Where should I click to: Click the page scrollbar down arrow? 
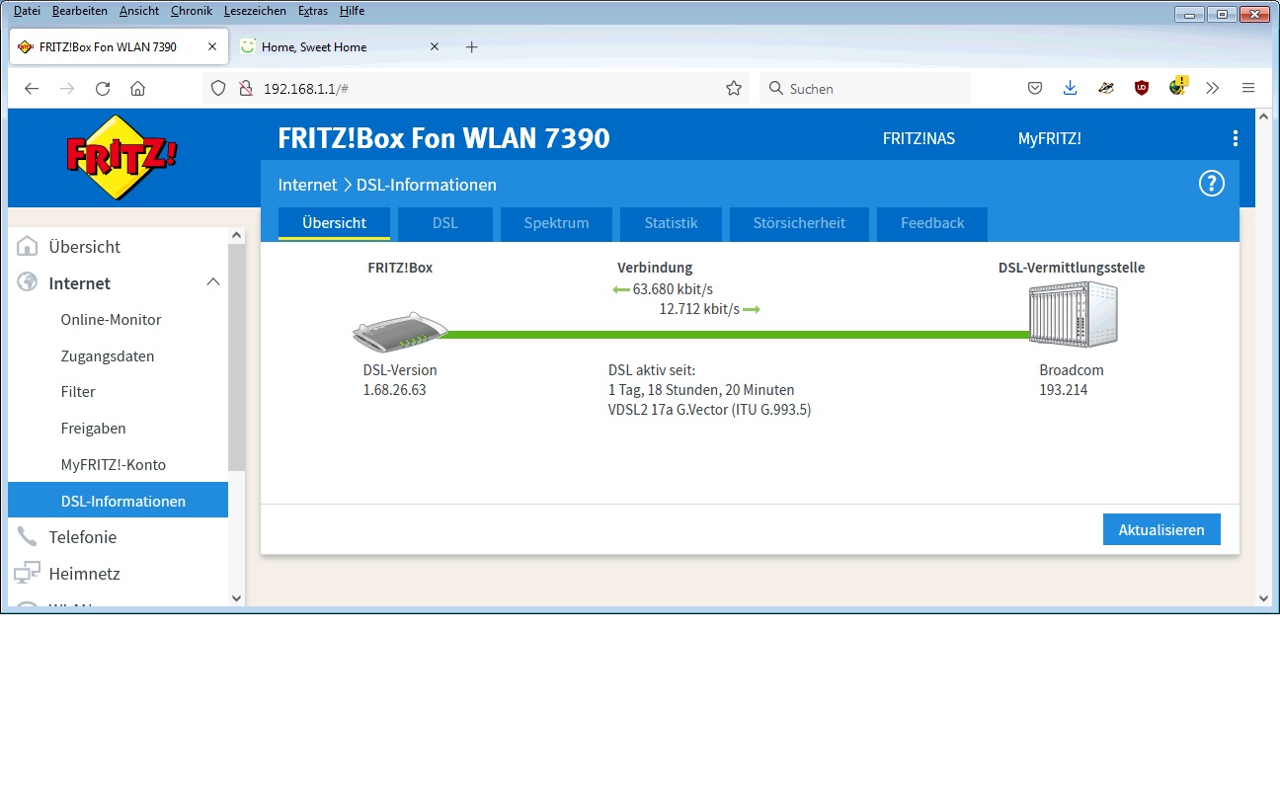click(1263, 597)
